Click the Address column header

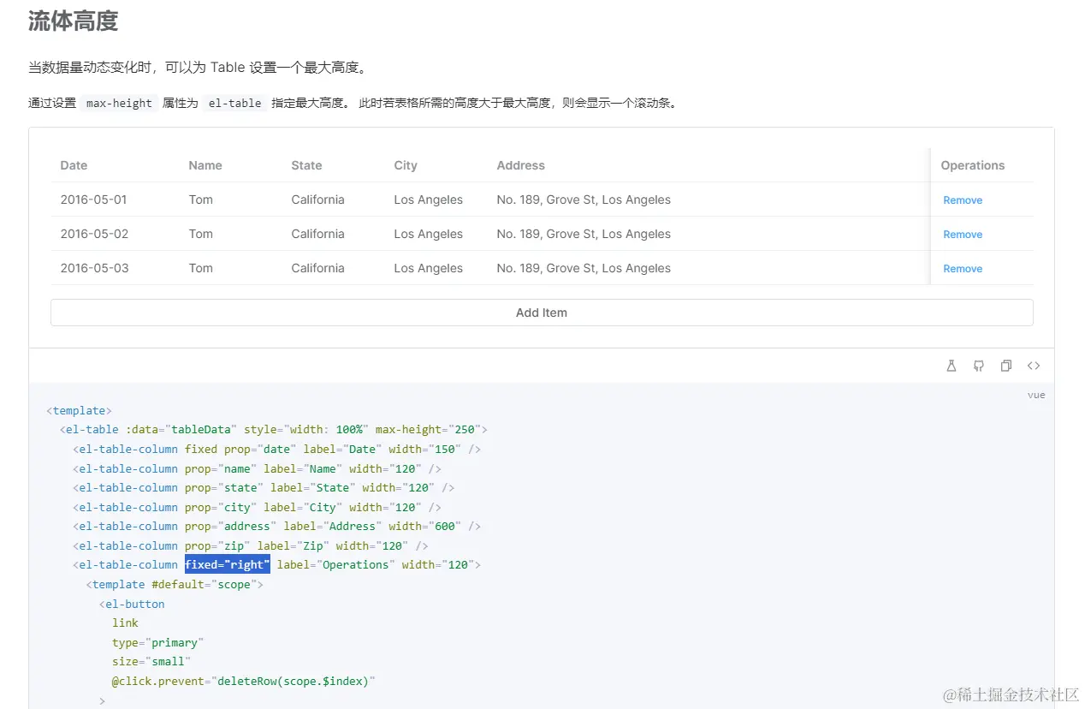(x=520, y=165)
